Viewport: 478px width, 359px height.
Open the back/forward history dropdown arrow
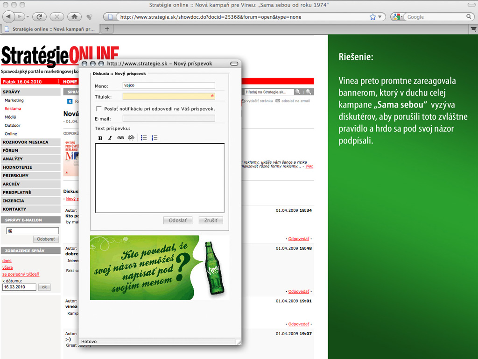[28, 17]
